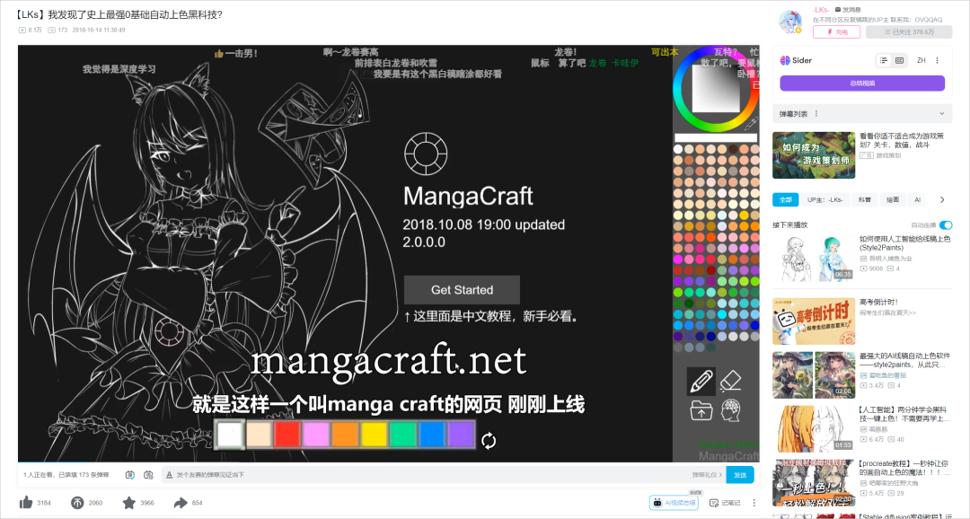Click the Sider brain logo
This screenshot has width=970, height=519.
coord(785,61)
